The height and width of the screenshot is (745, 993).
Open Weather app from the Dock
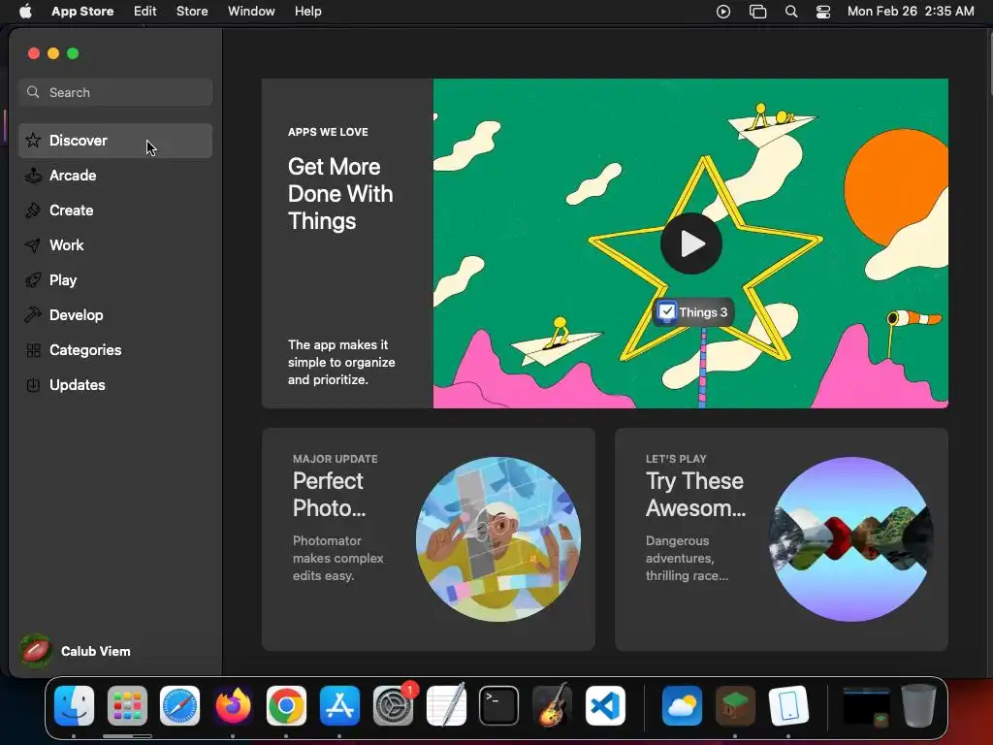coord(682,706)
